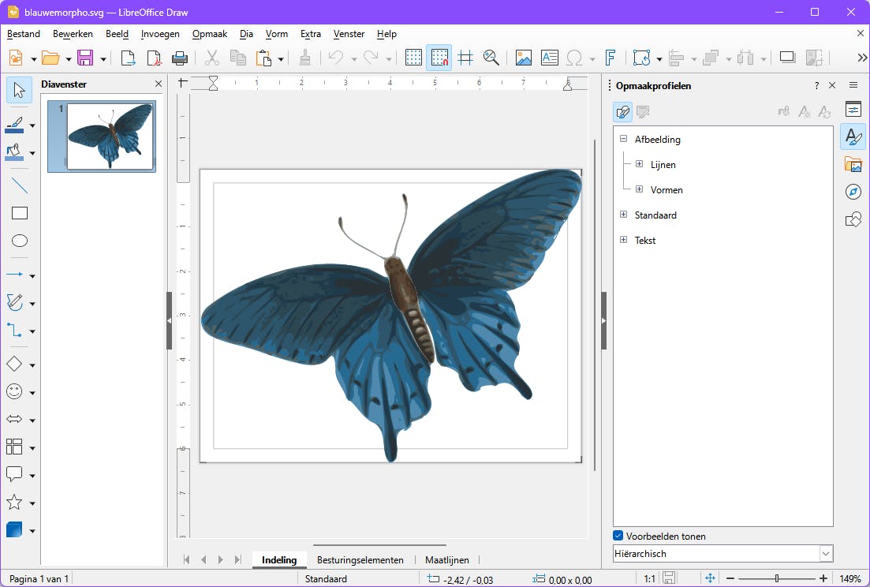Click the zoom level slider
Image resolution: width=870 pixels, height=587 pixels.
(x=777, y=578)
